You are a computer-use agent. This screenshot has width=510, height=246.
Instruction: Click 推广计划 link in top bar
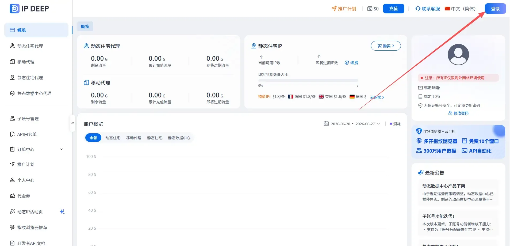pos(344,9)
